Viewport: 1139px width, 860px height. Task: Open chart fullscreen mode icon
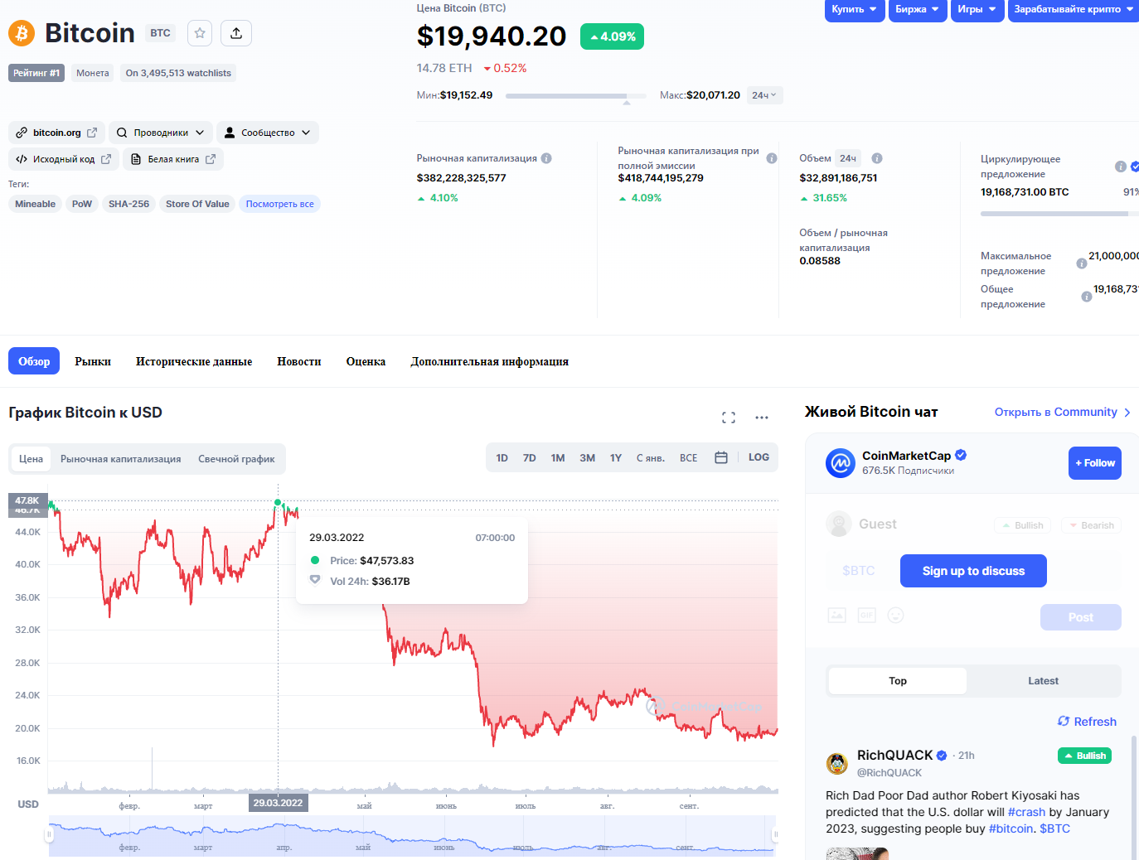click(x=729, y=418)
